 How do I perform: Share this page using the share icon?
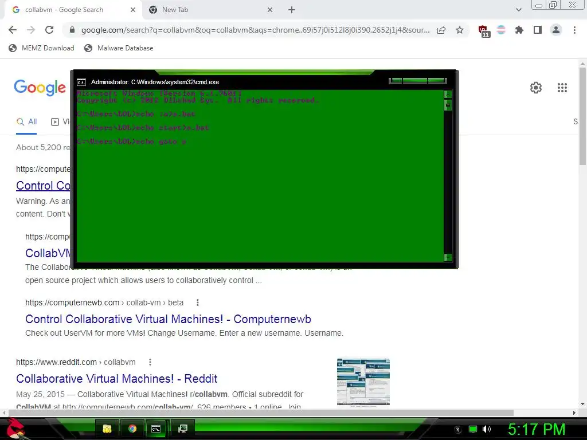click(441, 30)
